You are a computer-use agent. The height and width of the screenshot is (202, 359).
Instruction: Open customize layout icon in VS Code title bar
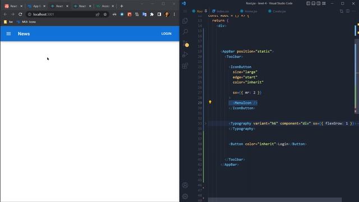(x=324, y=3)
